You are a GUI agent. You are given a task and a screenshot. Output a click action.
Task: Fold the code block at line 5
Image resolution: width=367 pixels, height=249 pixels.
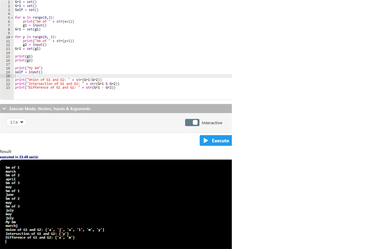[12, 18]
